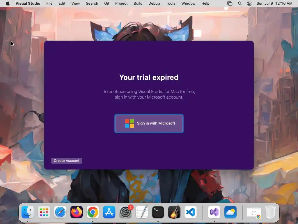Launch Firefox from the dock
The image size is (298, 224).
pyautogui.click(x=77, y=212)
